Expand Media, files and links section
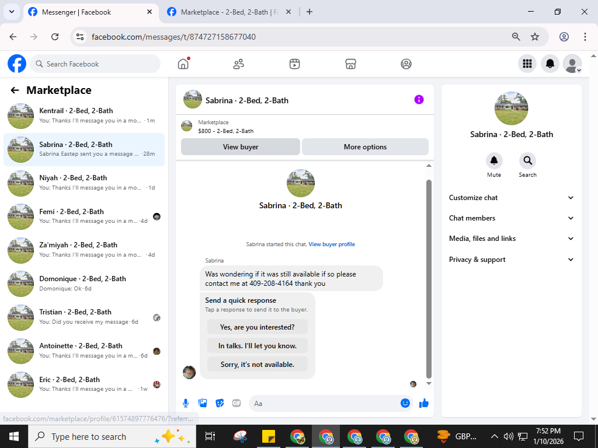The width and height of the screenshot is (598, 448). click(511, 239)
